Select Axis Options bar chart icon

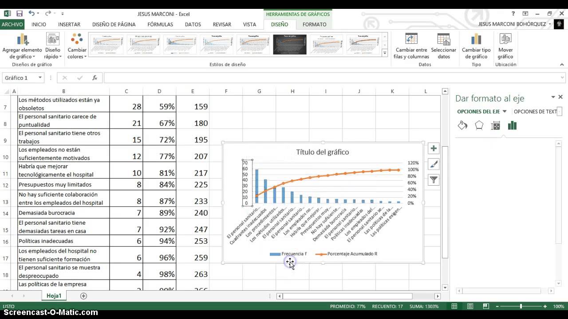click(512, 125)
